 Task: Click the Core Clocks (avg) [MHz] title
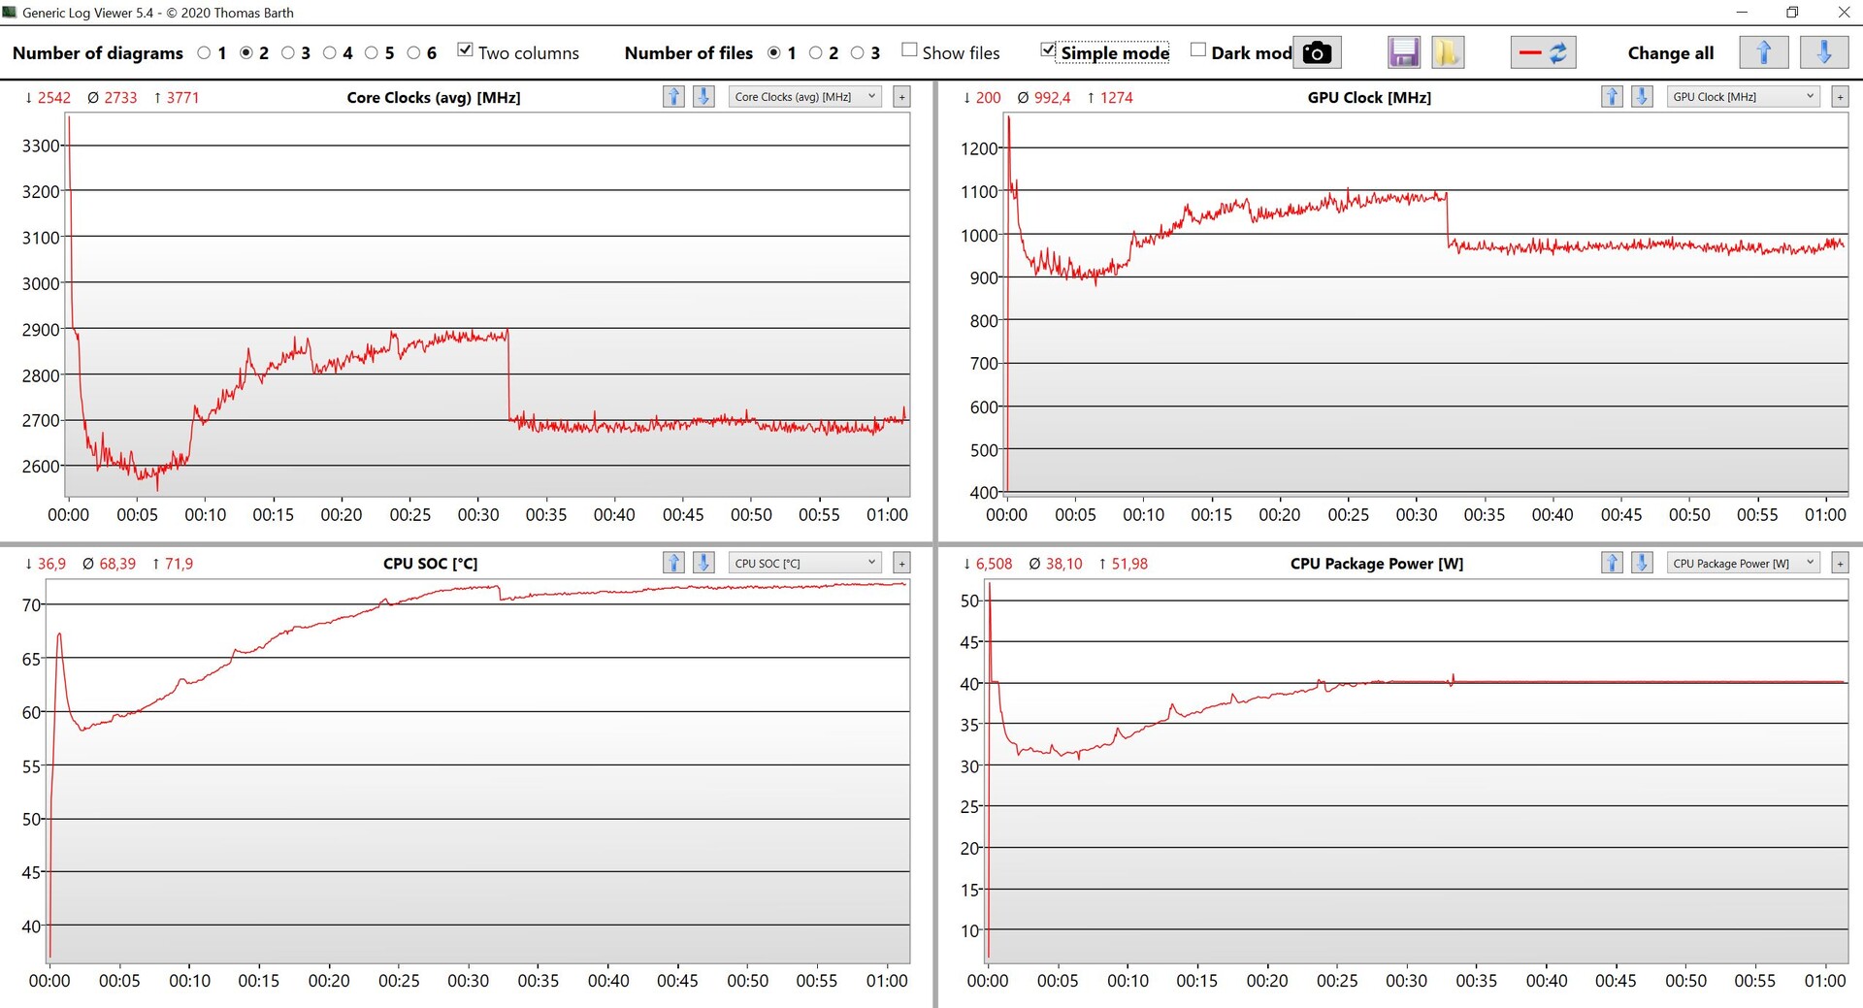pyautogui.click(x=434, y=98)
